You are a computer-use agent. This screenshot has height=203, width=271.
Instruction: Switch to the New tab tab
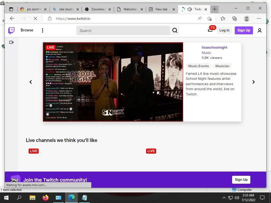coord(162,9)
